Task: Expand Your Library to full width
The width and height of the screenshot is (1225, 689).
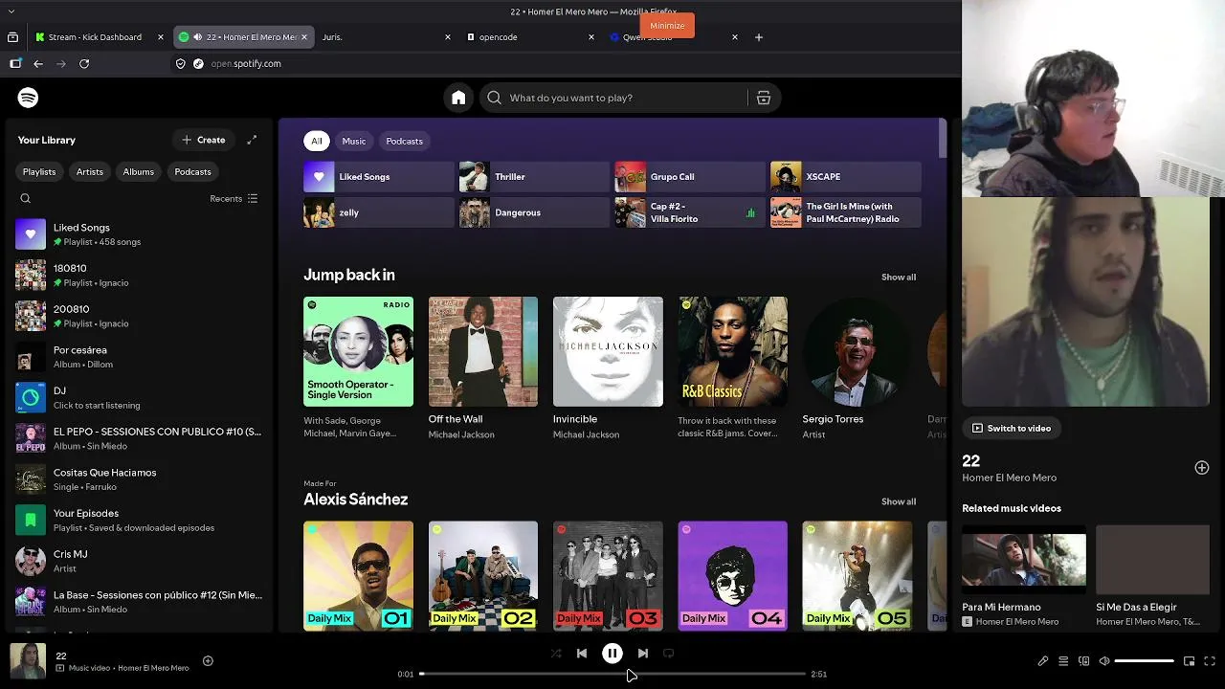Action: click(252, 140)
